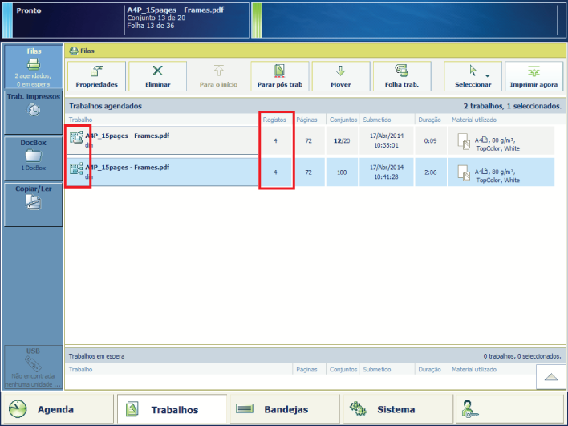Switch to the Bandejas tab

tap(285, 409)
